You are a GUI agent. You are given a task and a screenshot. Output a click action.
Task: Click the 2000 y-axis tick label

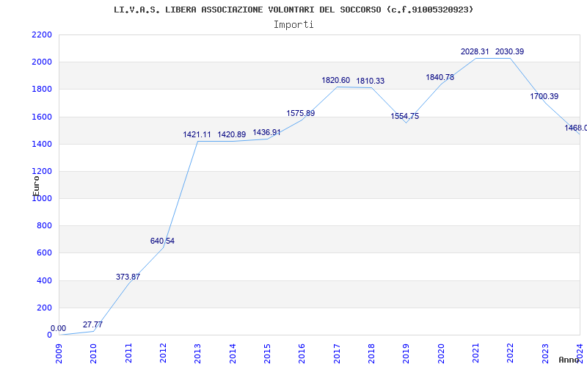(x=42, y=62)
